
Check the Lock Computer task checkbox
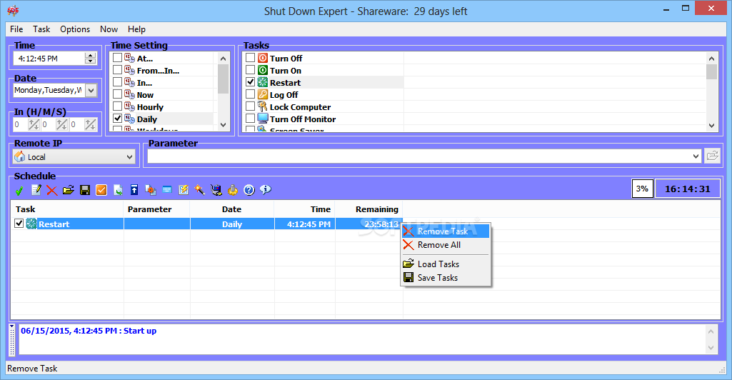pyautogui.click(x=250, y=106)
